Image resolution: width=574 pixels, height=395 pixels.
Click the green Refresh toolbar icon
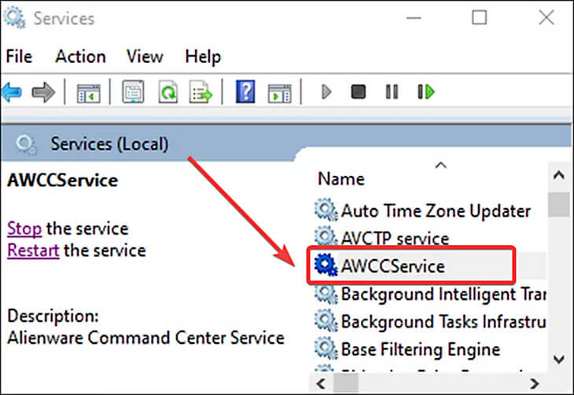point(168,91)
